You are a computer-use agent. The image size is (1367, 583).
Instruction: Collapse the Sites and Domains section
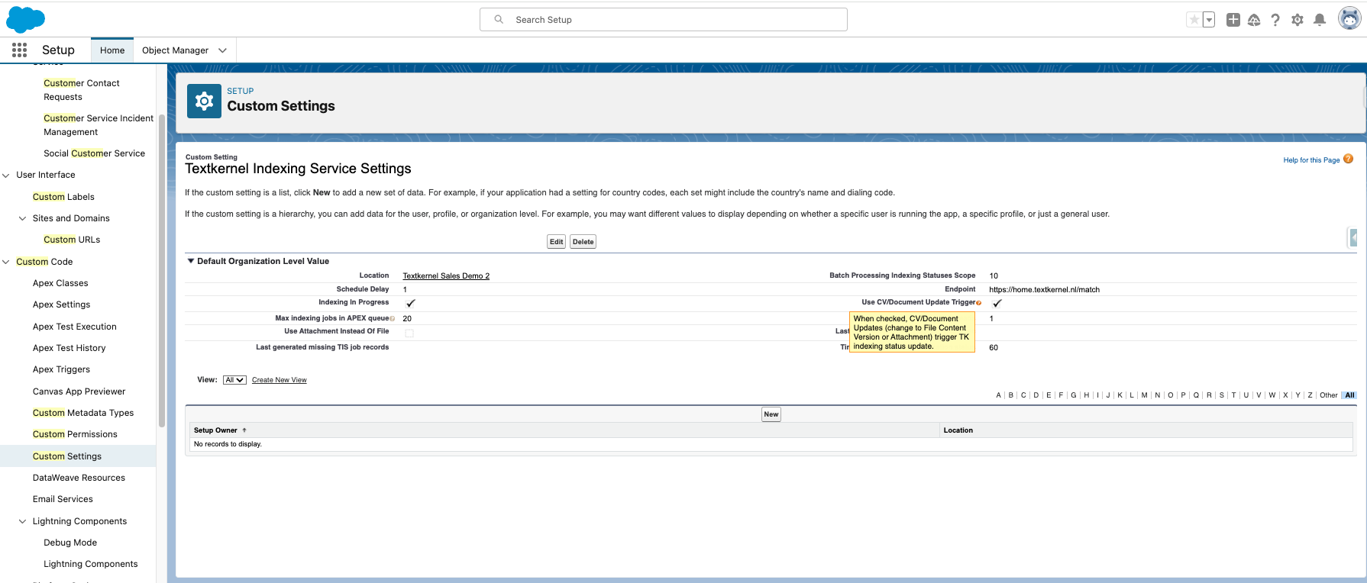coord(22,218)
